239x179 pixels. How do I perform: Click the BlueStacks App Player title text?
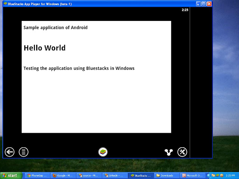(40, 4)
